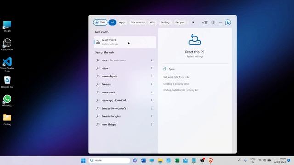Viewport: 294px width, 165px height.
Task: Show more filter tabs with the arrow
Action: click(x=193, y=22)
